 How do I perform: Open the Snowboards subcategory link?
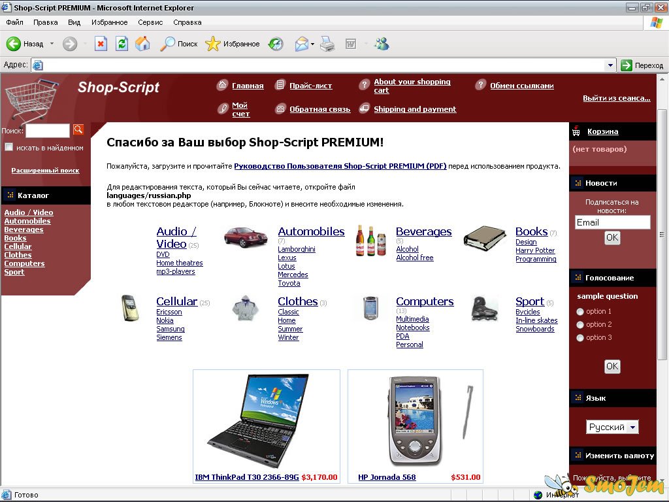click(535, 329)
